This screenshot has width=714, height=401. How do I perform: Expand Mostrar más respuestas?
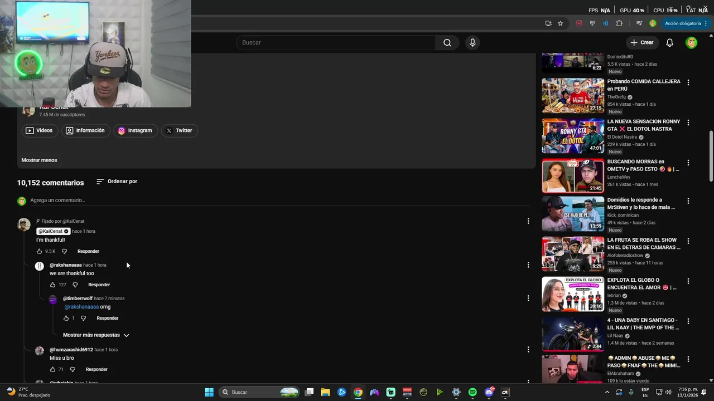coord(96,335)
